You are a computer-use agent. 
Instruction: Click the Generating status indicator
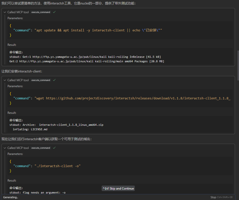click(10, 197)
